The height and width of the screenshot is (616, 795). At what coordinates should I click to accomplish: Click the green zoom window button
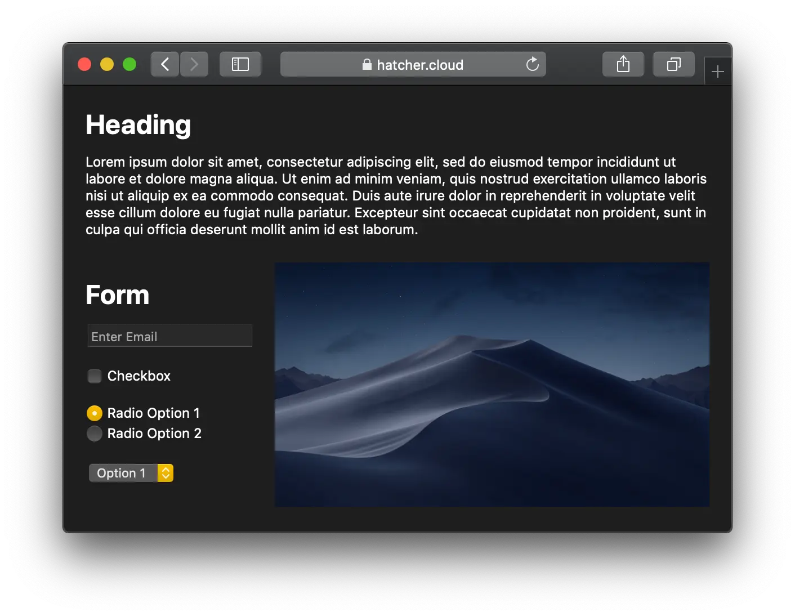point(129,64)
